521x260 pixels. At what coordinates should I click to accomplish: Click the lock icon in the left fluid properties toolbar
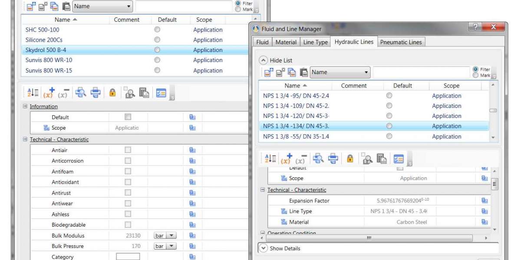pos(112,93)
